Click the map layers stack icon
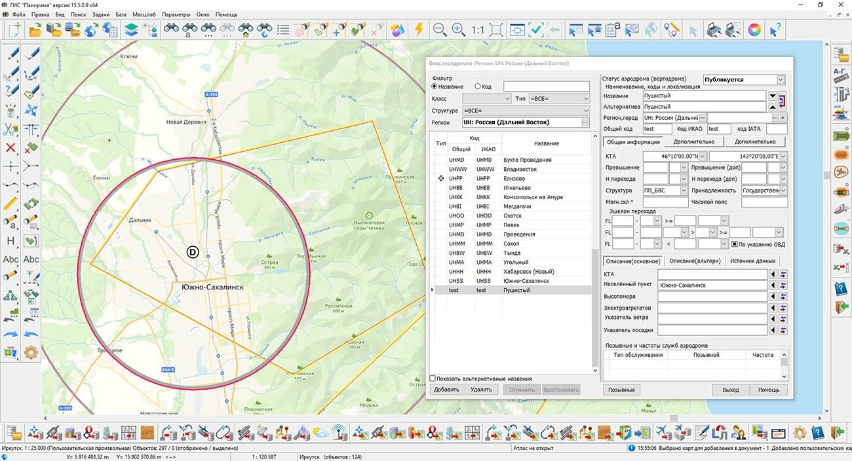This screenshot has height=461, width=852. pyautogui.click(x=131, y=29)
